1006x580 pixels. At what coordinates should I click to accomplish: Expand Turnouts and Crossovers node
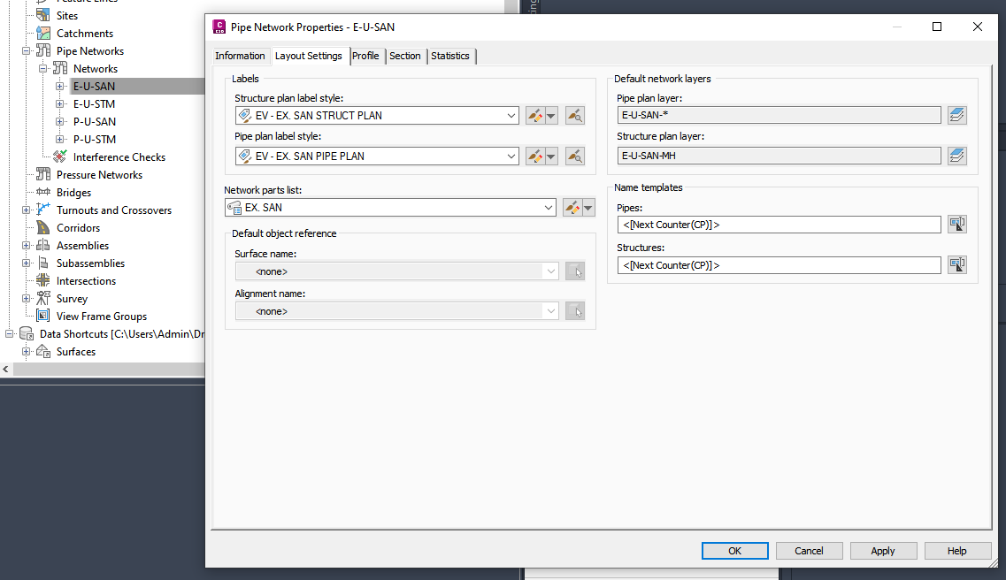(27, 210)
